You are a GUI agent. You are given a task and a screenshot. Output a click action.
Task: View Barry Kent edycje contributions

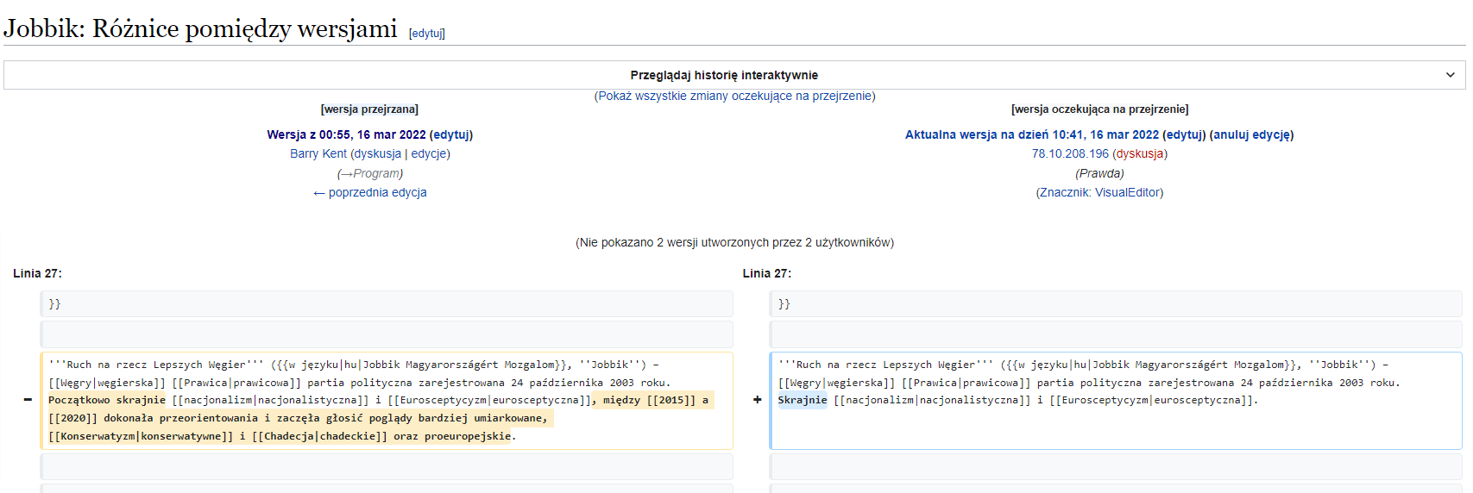(x=429, y=153)
